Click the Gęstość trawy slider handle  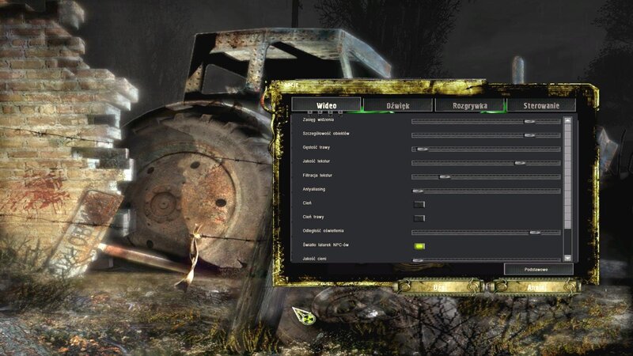pos(422,149)
